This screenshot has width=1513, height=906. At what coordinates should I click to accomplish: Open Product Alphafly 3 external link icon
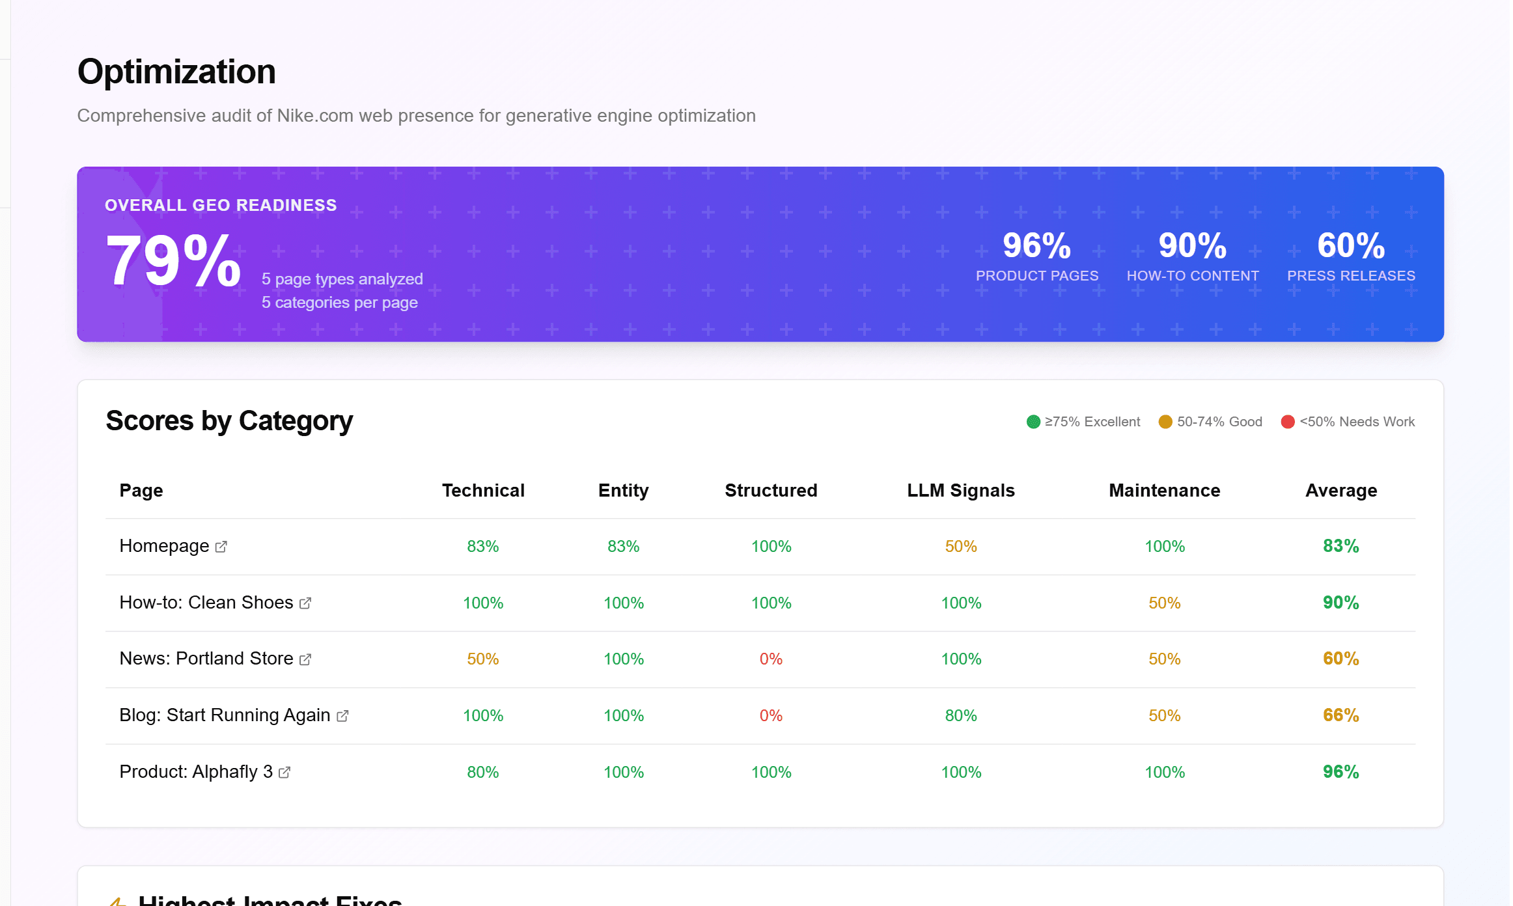click(x=284, y=773)
